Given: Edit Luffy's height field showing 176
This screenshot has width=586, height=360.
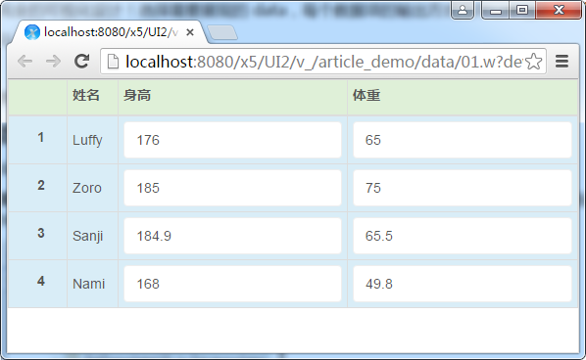Looking at the screenshot, I should (232, 140).
